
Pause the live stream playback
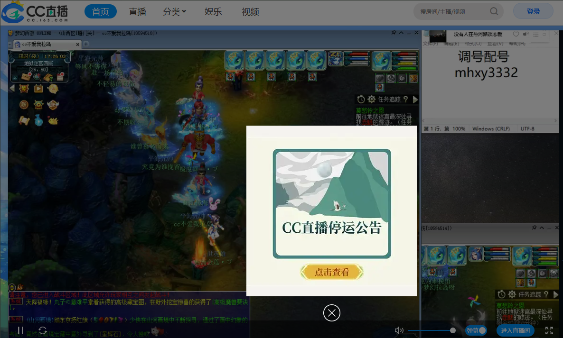coord(20,330)
